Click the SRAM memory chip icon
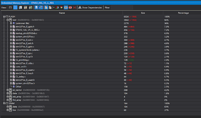Screen dimensions: 201x118 point(7,103)
